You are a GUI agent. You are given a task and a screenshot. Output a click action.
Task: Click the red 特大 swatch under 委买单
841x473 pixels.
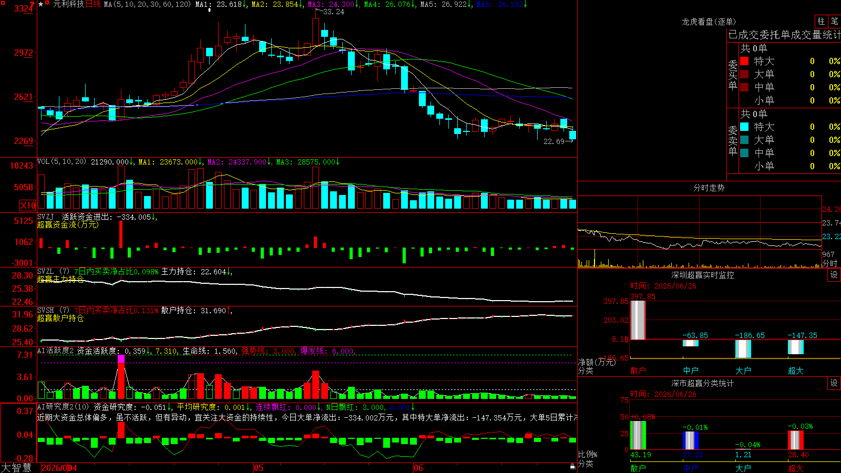pyautogui.click(x=744, y=61)
